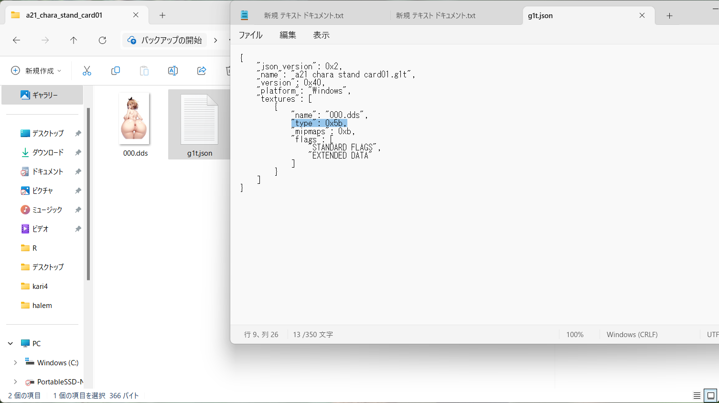Add a new Notepad tab
This screenshot has height=403, width=719.
tap(669, 16)
